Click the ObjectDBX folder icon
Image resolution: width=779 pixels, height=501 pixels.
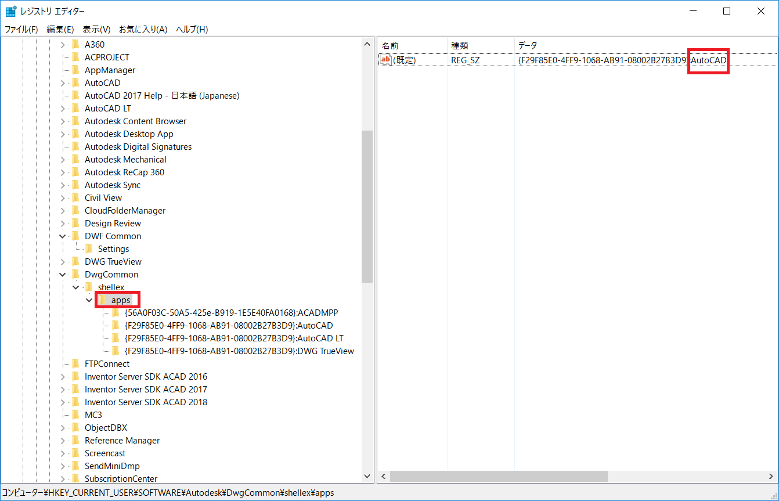pos(76,427)
